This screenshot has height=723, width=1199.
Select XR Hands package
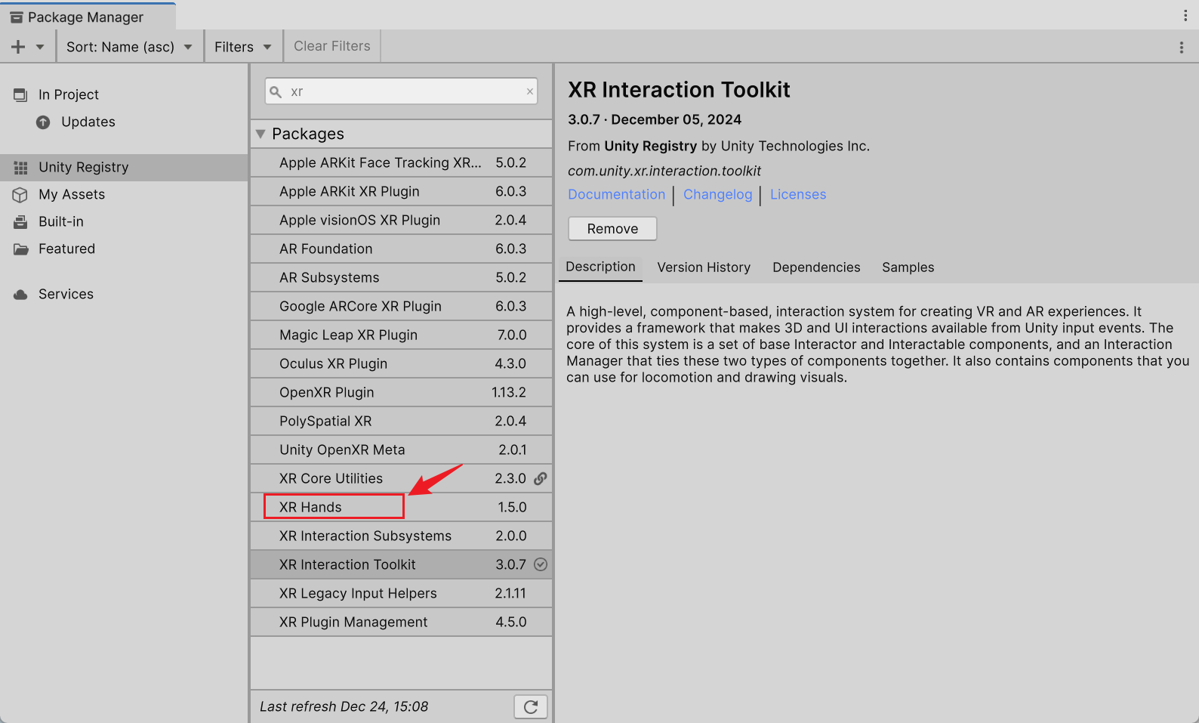coord(401,507)
